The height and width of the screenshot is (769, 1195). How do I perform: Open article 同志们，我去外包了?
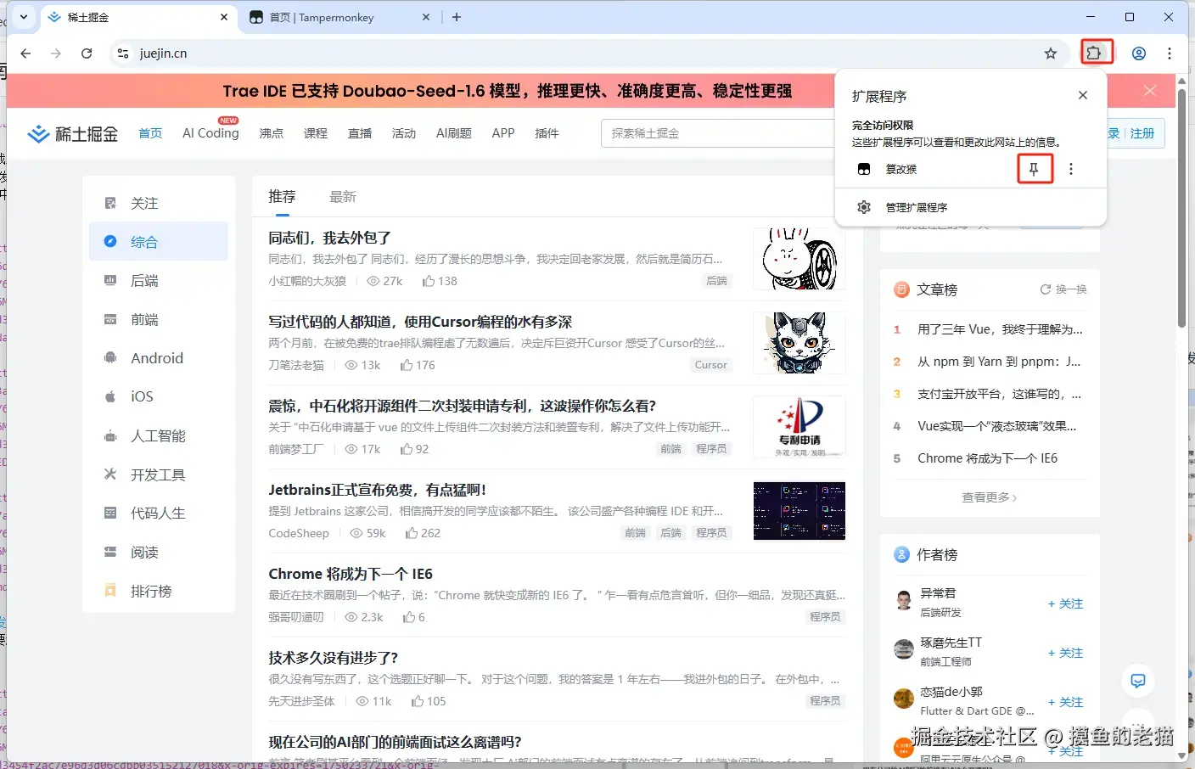click(x=329, y=238)
